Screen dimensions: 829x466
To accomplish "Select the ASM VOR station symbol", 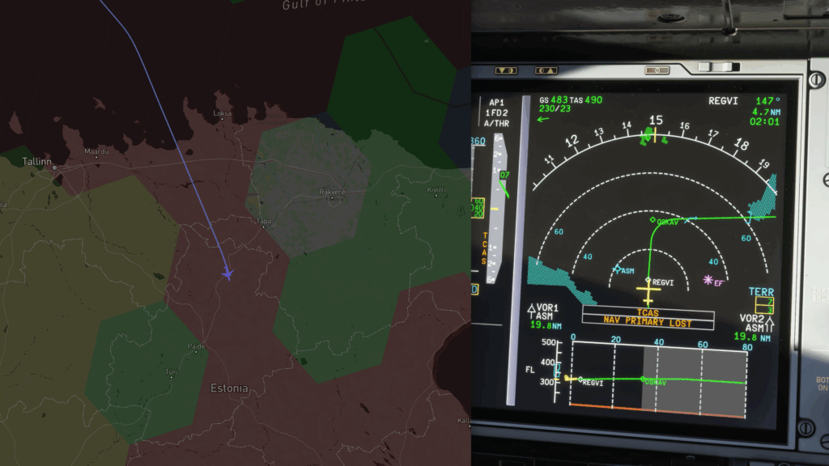I will (x=617, y=269).
